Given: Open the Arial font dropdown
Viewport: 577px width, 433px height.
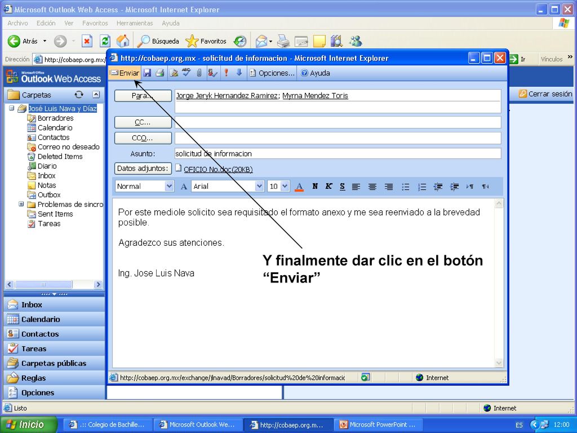Looking at the screenshot, I should click(259, 186).
